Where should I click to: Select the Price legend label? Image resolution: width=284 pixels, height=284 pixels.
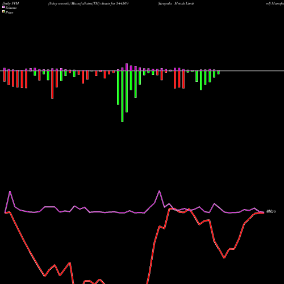click(9, 12)
